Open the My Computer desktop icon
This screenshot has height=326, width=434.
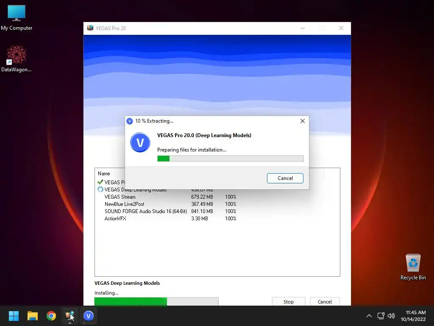click(x=17, y=17)
